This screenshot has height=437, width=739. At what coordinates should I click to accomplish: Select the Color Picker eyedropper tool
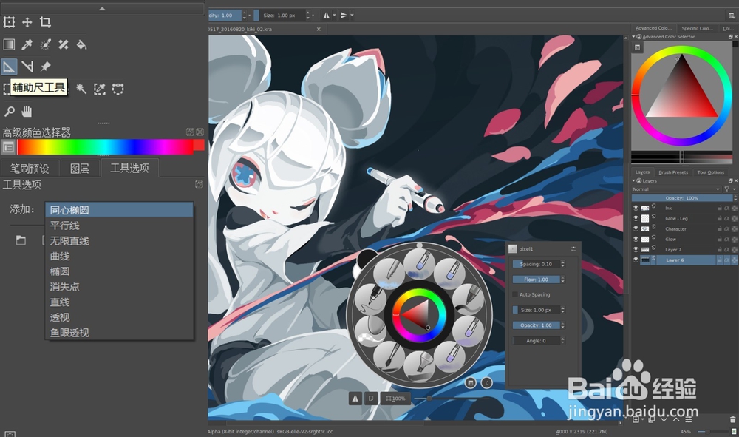[x=27, y=44]
